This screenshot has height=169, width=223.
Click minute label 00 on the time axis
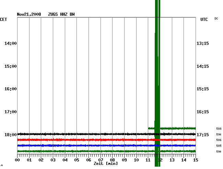(x=17, y=160)
